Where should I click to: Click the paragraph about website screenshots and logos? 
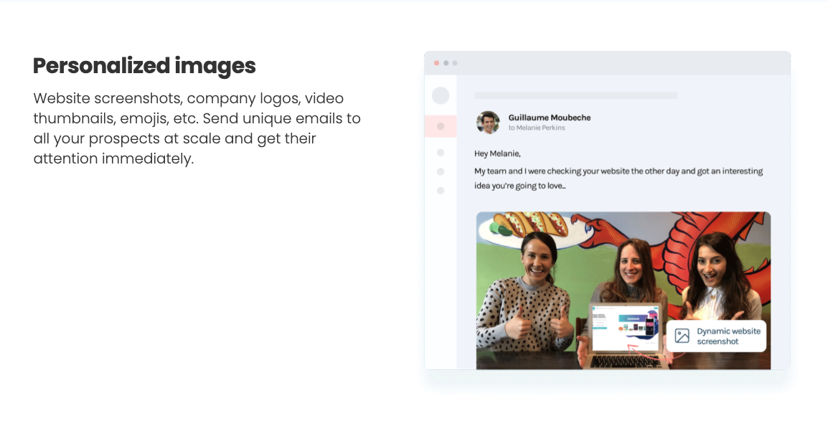(197, 128)
